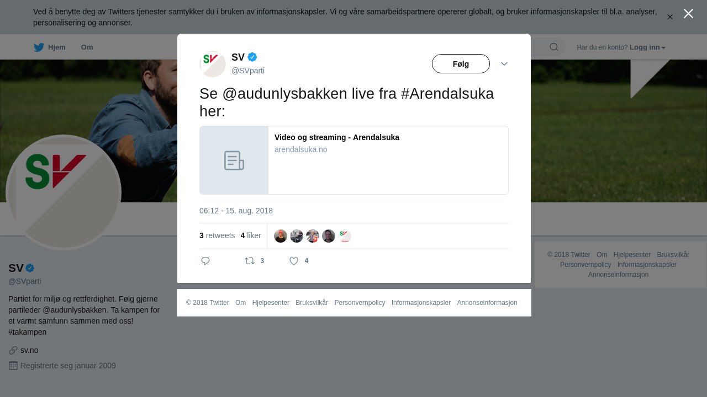Click the tweet timestamp 06:12 - 15. aug. 2018
Viewport: 707px width, 397px height.
point(236,211)
